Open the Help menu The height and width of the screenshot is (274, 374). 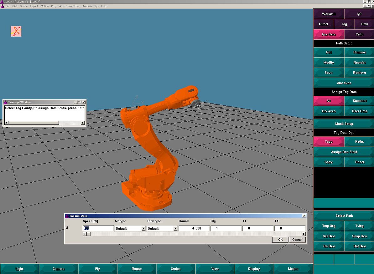point(104,6)
